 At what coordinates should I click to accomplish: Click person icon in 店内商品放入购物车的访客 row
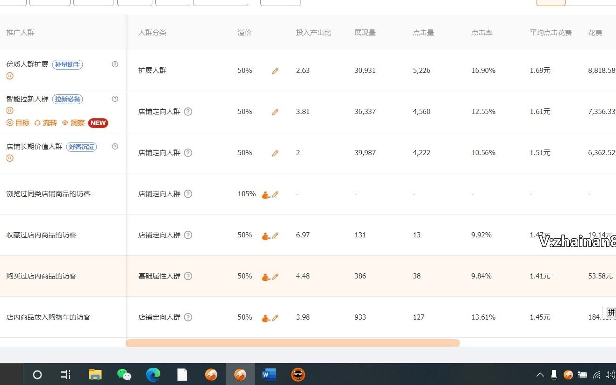pyautogui.click(x=266, y=318)
